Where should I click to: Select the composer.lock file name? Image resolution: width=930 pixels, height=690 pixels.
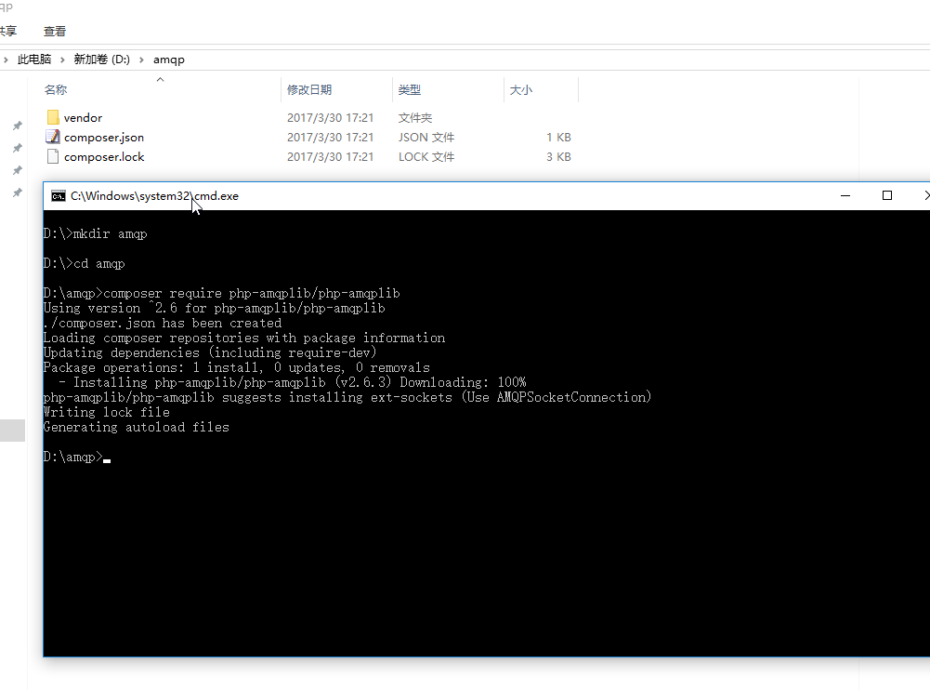(x=104, y=157)
